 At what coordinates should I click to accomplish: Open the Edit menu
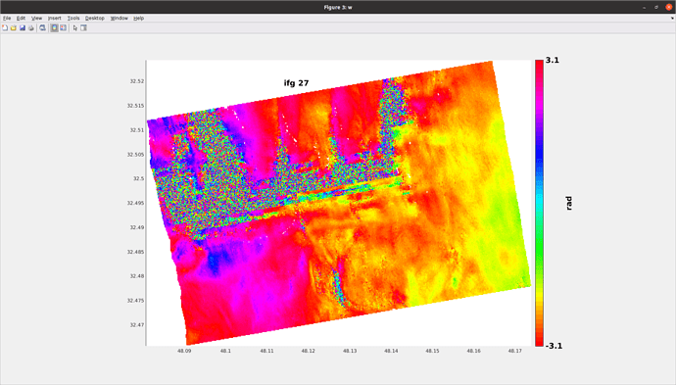click(21, 18)
